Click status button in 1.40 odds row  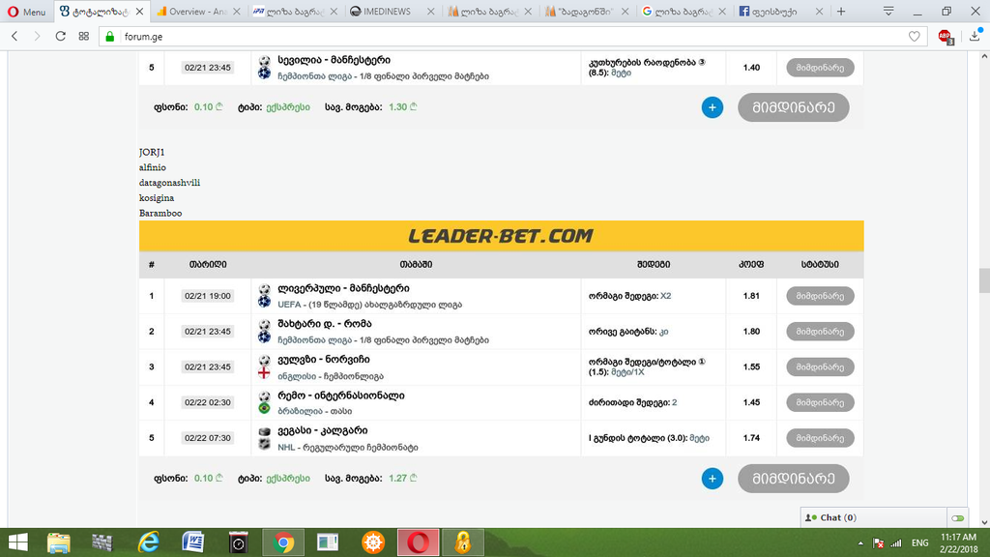(820, 68)
